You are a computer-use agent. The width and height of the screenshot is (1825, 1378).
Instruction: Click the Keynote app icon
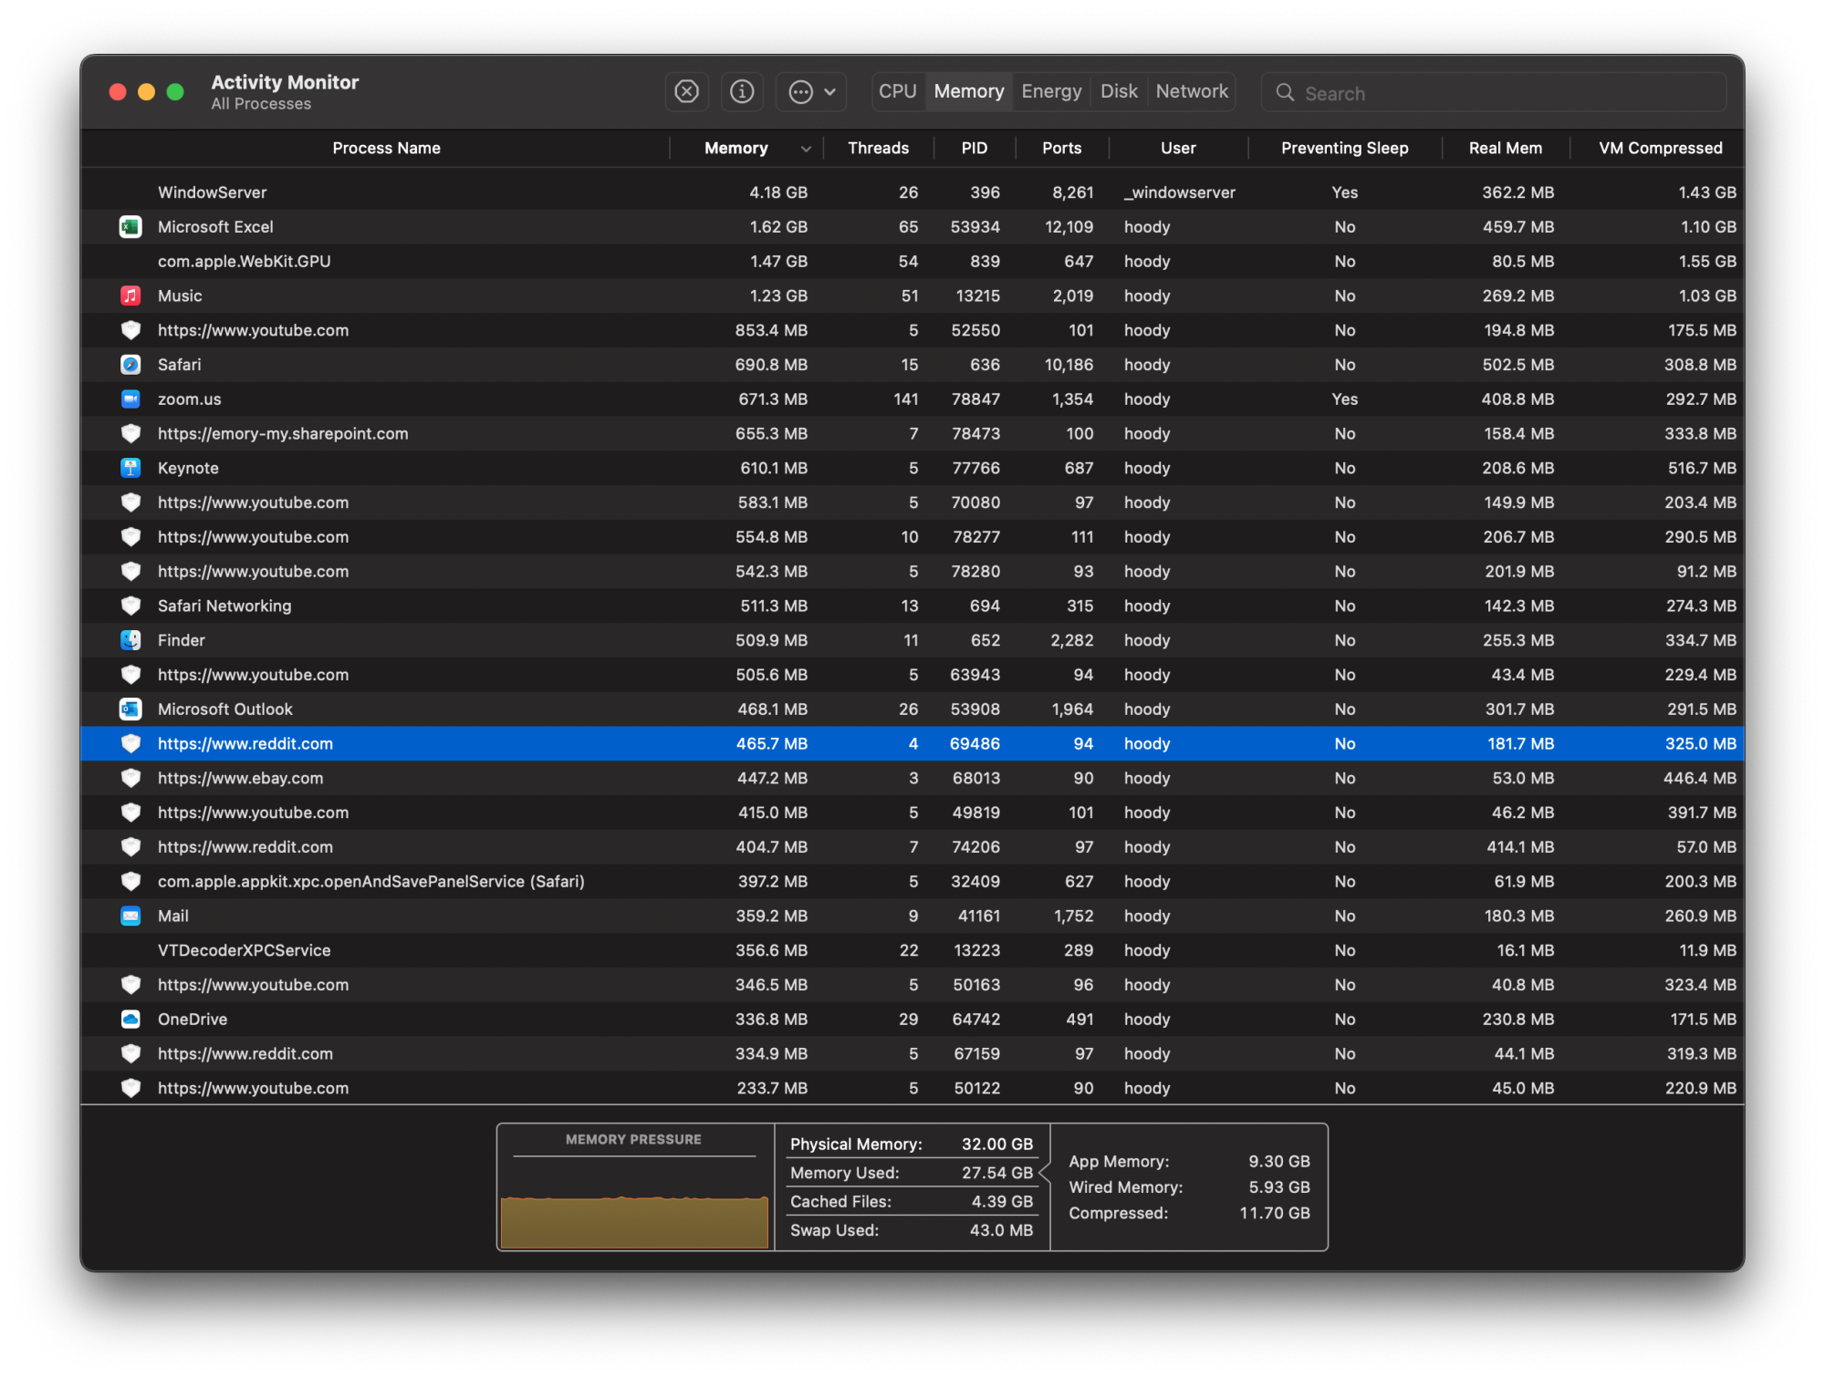tap(130, 468)
